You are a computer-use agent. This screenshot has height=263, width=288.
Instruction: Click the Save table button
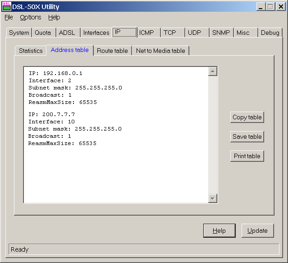[247, 136]
